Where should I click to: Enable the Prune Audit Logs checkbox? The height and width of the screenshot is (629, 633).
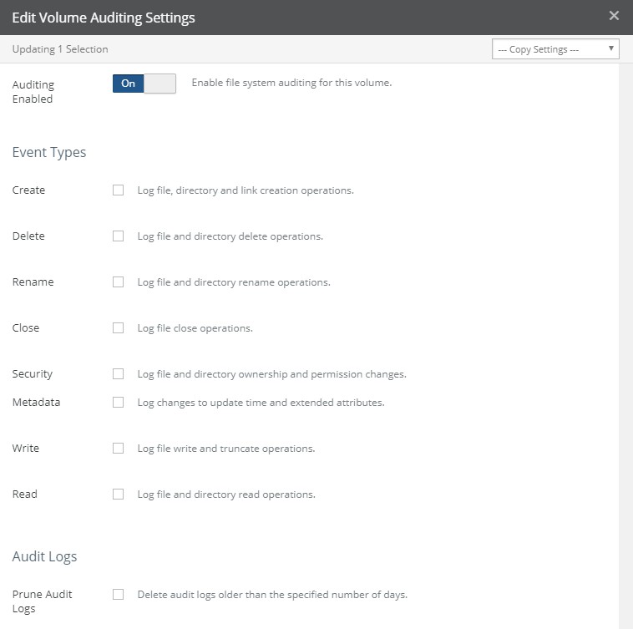(x=118, y=595)
